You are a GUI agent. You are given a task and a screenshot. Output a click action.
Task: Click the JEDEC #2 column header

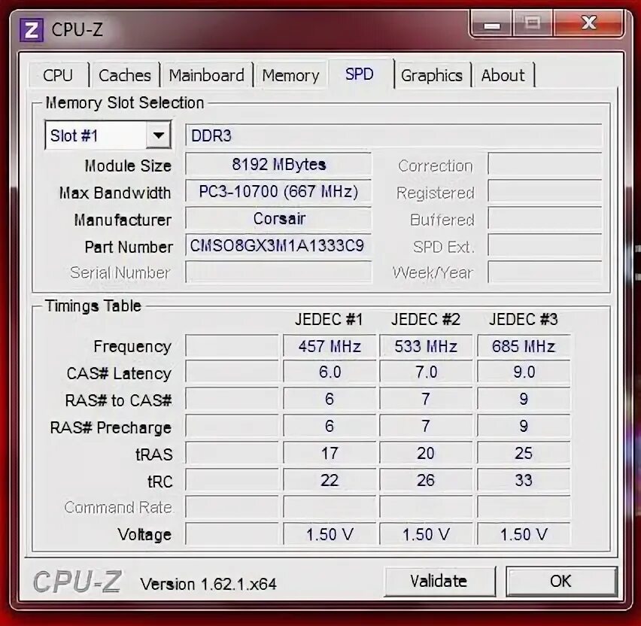tap(426, 319)
